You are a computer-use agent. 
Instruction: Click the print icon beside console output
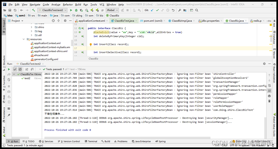tap(269, 96)
